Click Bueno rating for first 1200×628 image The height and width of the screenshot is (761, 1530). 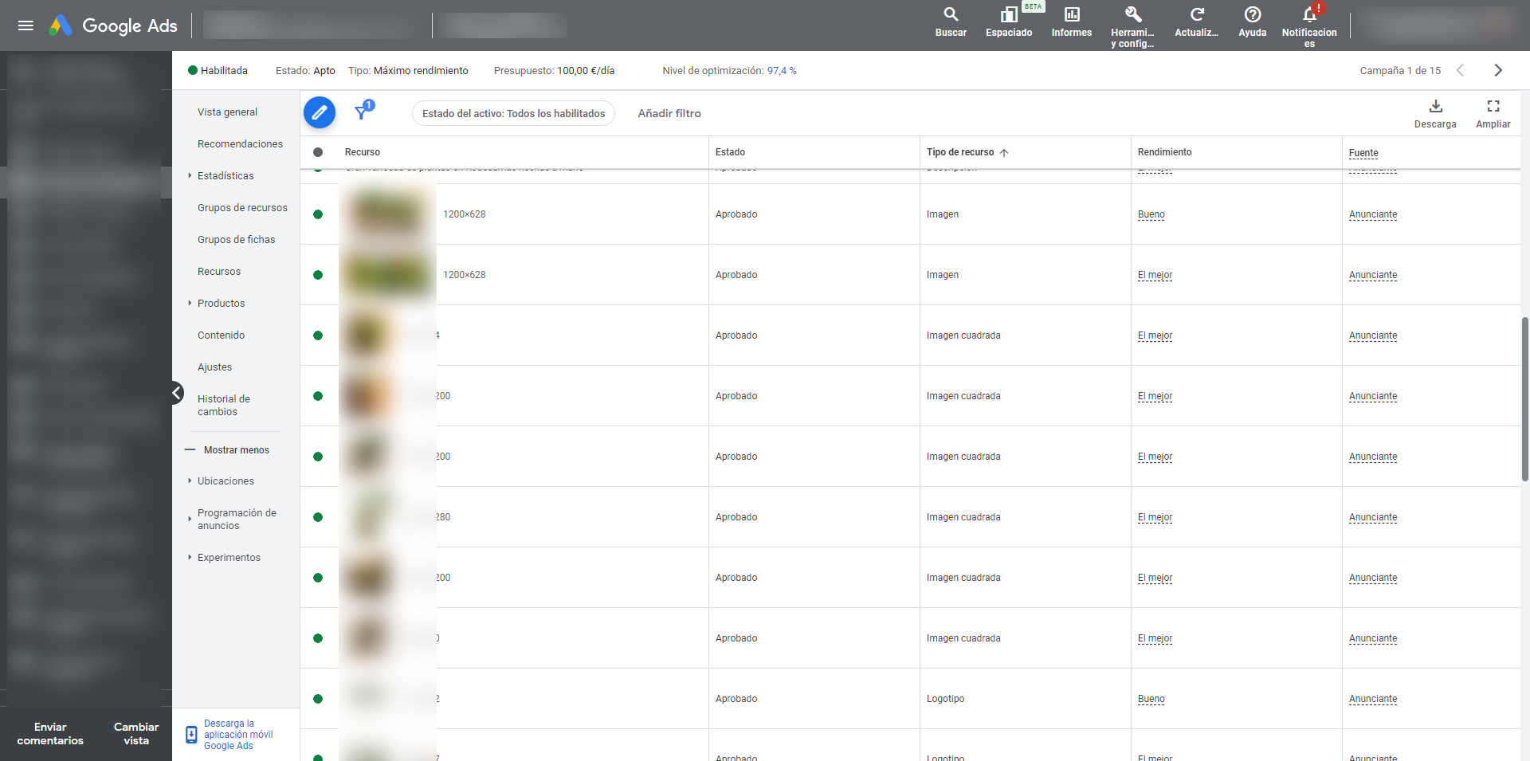coord(1151,214)
